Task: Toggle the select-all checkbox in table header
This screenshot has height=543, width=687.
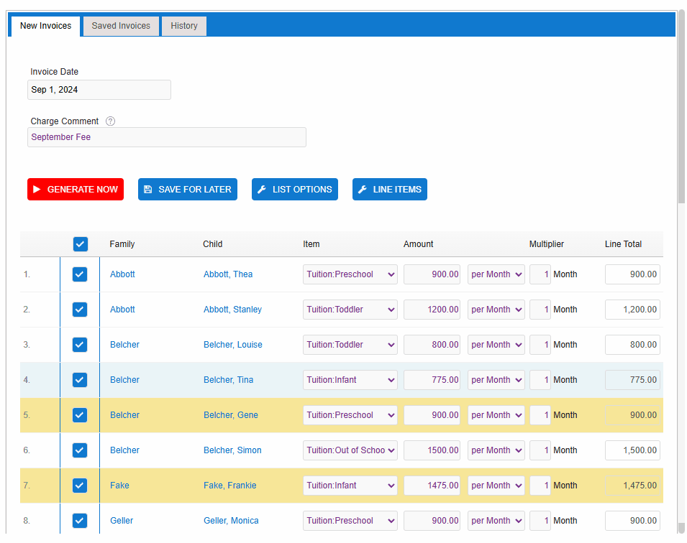Action: (x=81, y=244)
